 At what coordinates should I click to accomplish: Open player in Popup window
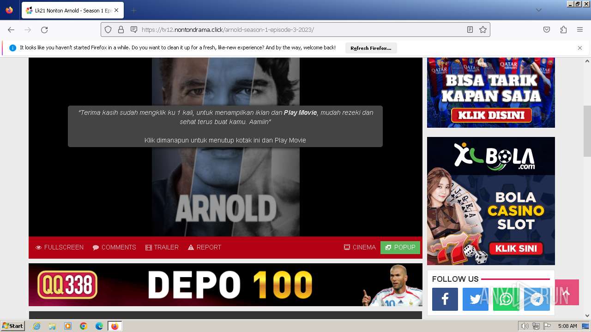pos(400,248)
